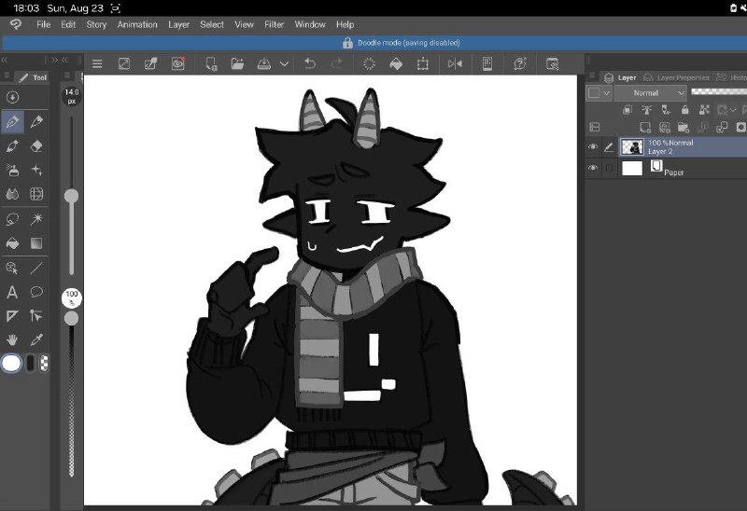This screenshot has height=511, width=747.
Task: Expand the save options arrow in the command bar
Action: coord(284,63)
